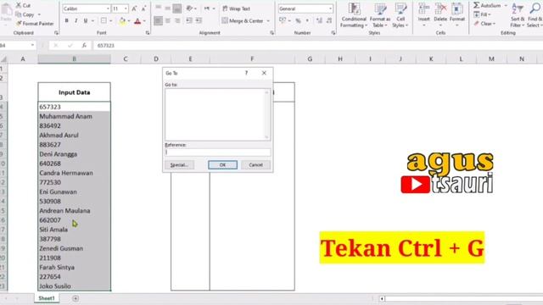Open the General number format dropdown
Screen dimensions: 543x305
(x=330, y=8)
